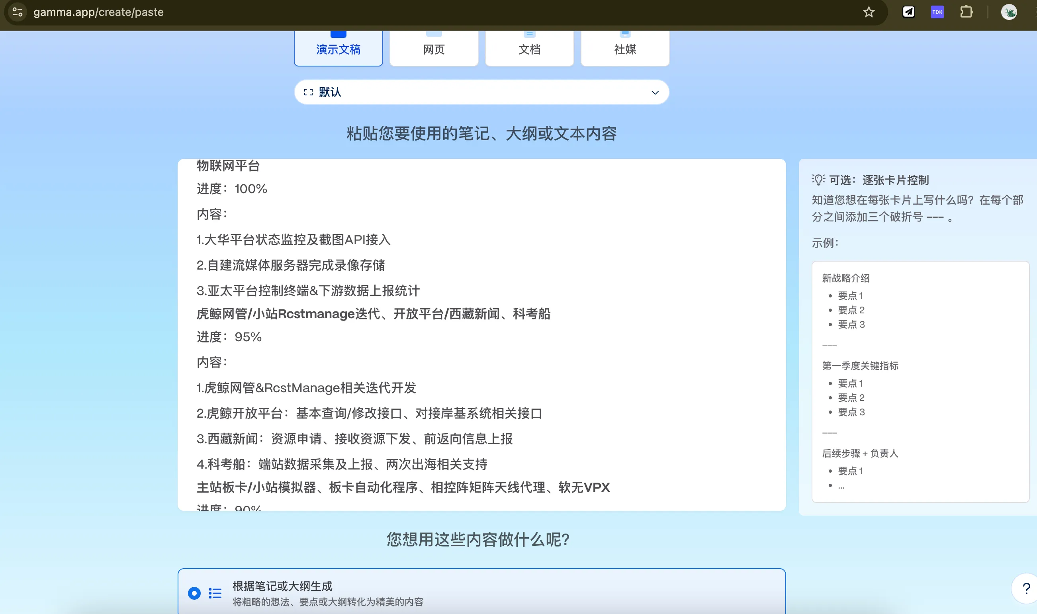This screenshot has height=614, width=1037.
Task: Click the line 2.虎鲸开放平台：基本查询/修改接口
Action: 299,413
